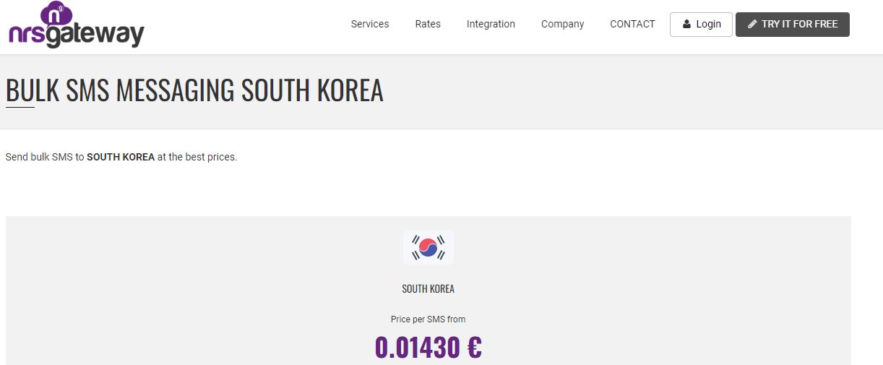
Task: Click the SOUTH KOREA label under the flag
Action: coord(428,288)
